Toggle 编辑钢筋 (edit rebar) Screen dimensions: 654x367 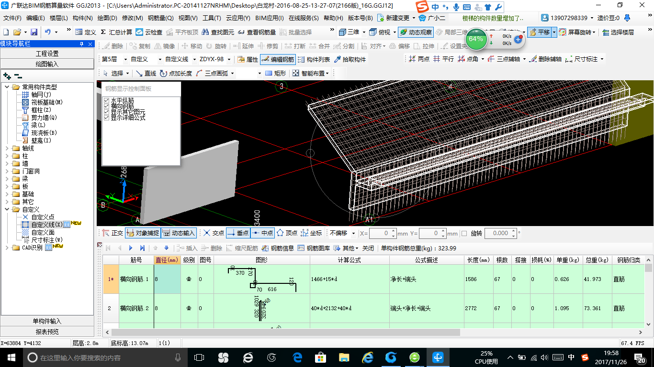pos(278,59)
